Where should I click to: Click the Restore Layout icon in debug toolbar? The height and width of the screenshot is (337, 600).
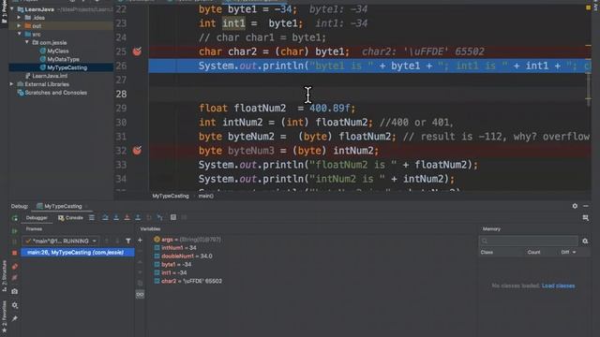[585, 217]
